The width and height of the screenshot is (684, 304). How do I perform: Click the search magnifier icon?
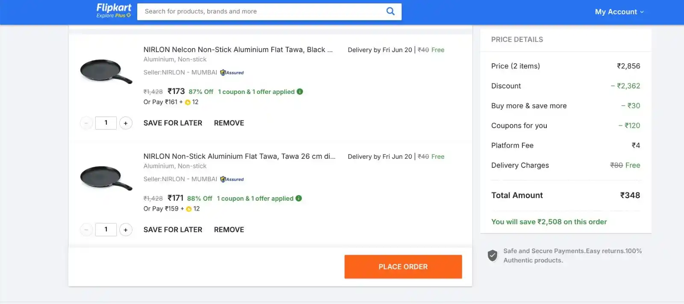[390, 12]
